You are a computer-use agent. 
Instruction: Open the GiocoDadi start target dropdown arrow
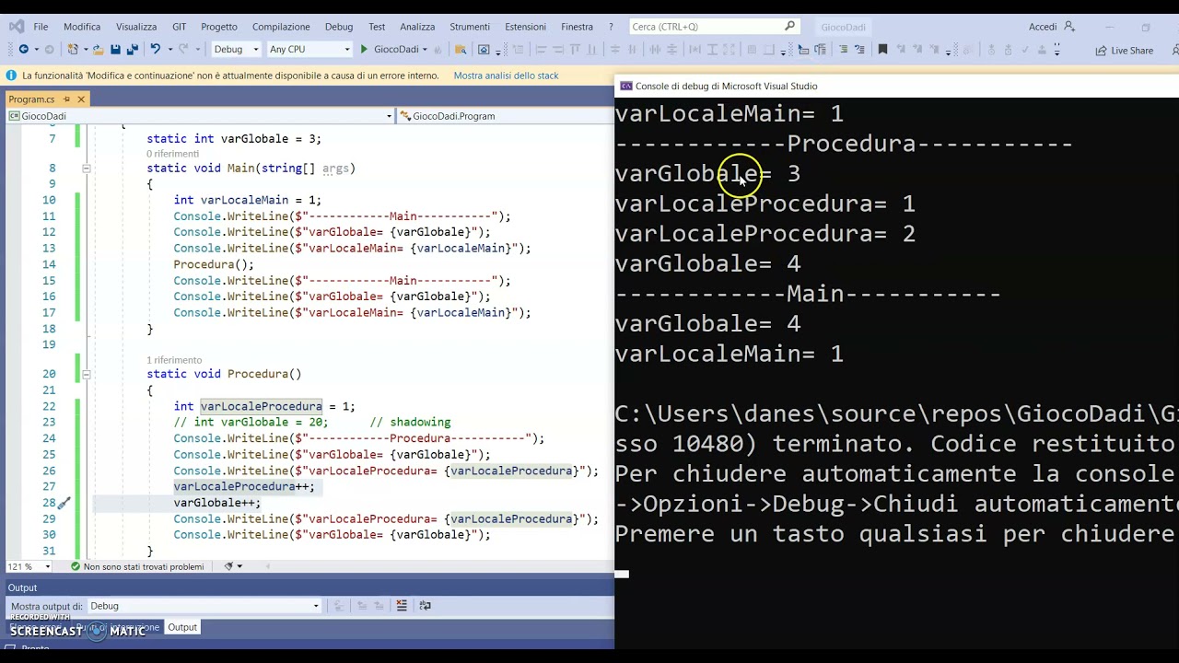426,49
